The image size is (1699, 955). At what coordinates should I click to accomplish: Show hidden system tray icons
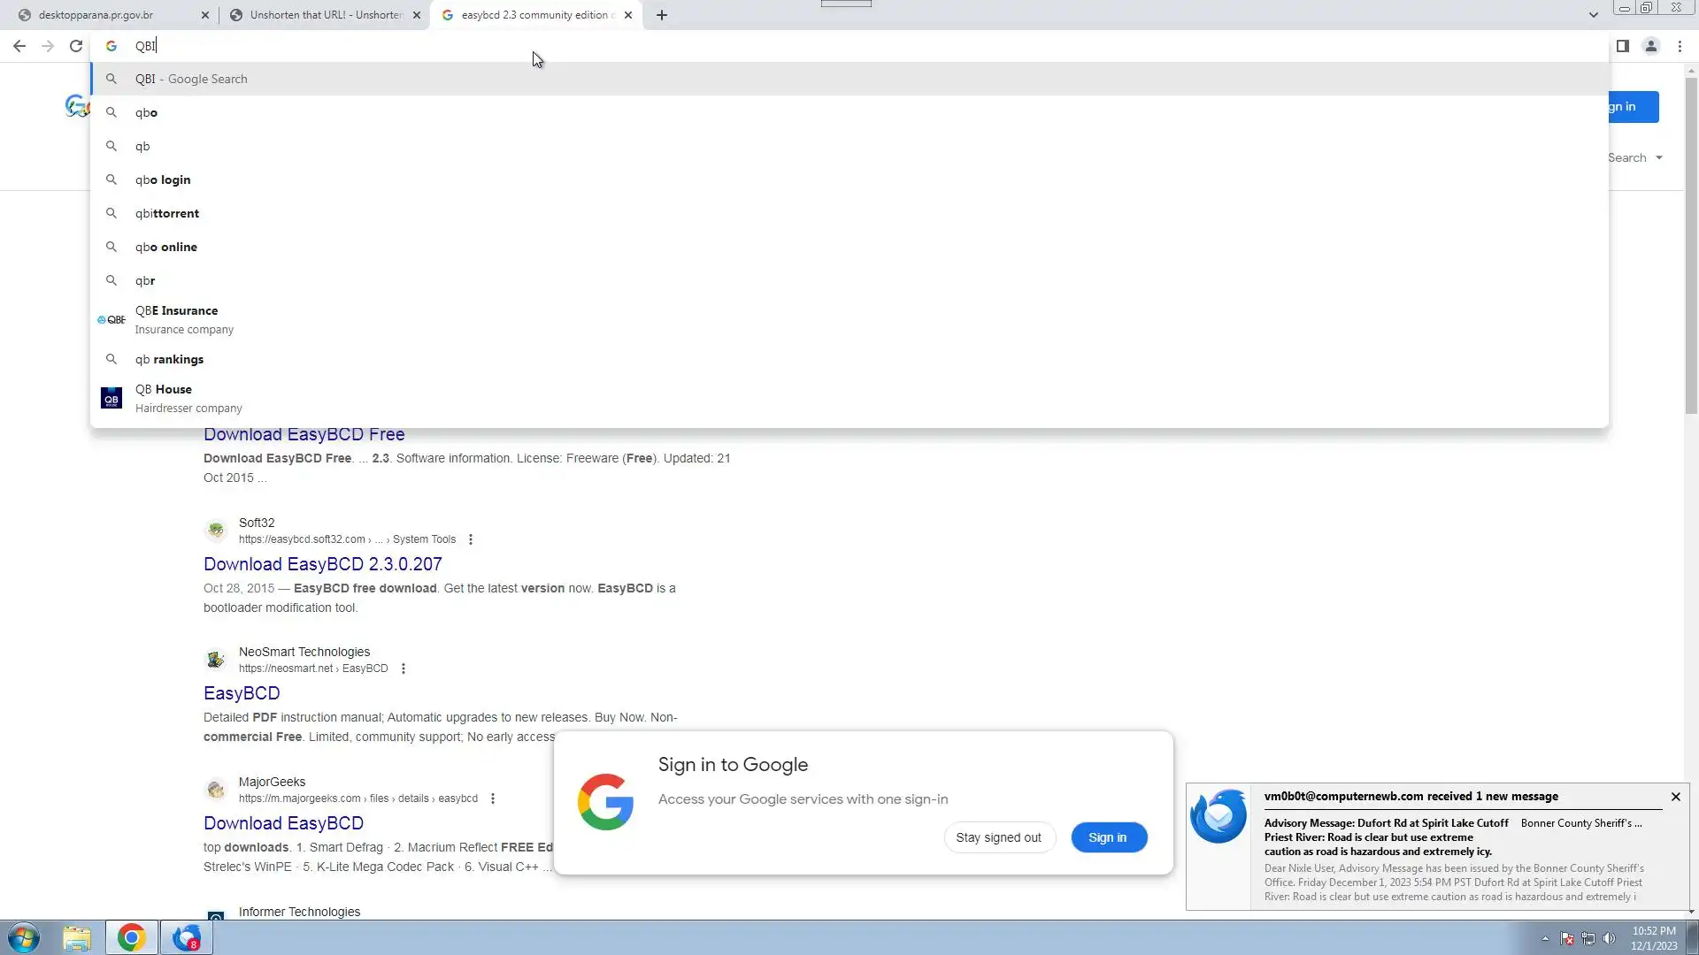[x=1545, y=938]
